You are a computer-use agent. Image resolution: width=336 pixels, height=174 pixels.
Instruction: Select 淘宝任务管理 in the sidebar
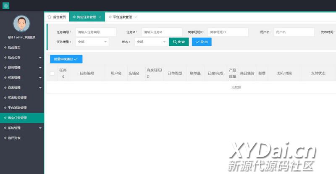pos(22,118)
